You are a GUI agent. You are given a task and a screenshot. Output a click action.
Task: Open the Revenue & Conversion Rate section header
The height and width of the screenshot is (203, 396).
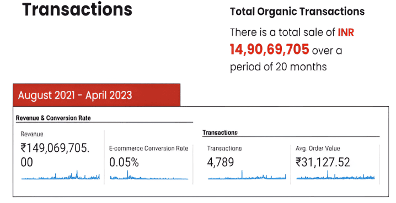click(x=53, y=118)
